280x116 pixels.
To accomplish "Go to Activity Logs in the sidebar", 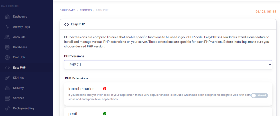I will pyautogui.click(x=21, y=27).
